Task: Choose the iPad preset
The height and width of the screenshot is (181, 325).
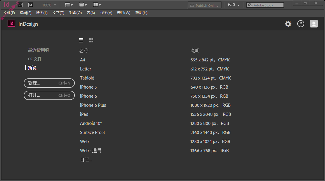Action: coord(84,114)
